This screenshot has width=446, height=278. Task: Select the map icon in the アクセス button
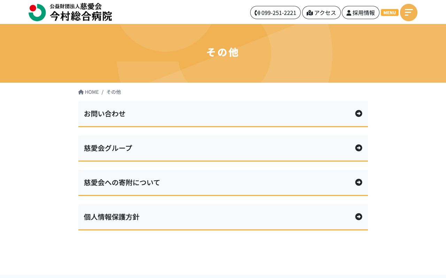click(310, 13)
